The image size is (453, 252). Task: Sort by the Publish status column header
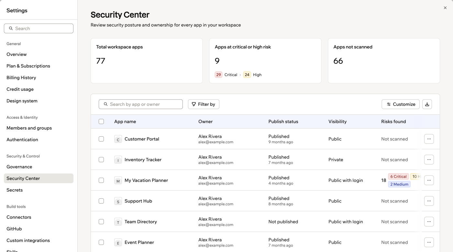[283, 121]
